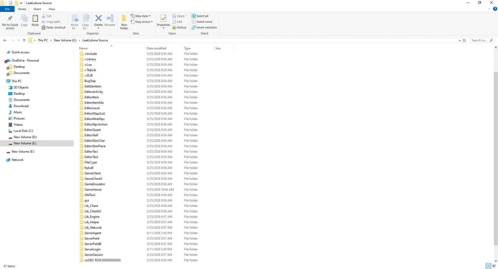Open recent locations dropdown arrow
The image size is (498, 269).
19,40
